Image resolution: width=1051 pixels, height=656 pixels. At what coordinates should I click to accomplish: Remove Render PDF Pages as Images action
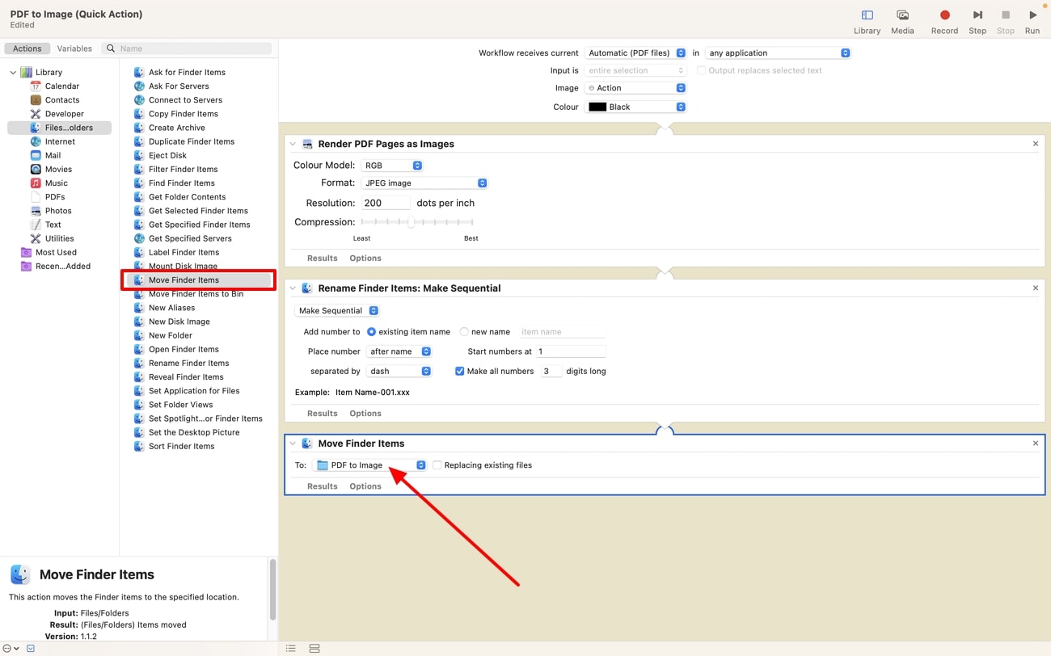point(1036,144)
